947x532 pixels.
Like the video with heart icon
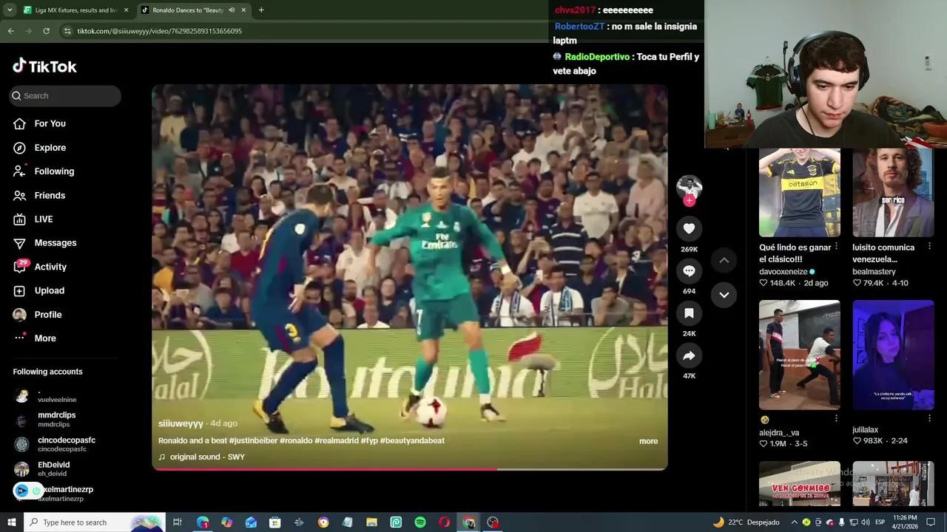click(x=689, y=229)
